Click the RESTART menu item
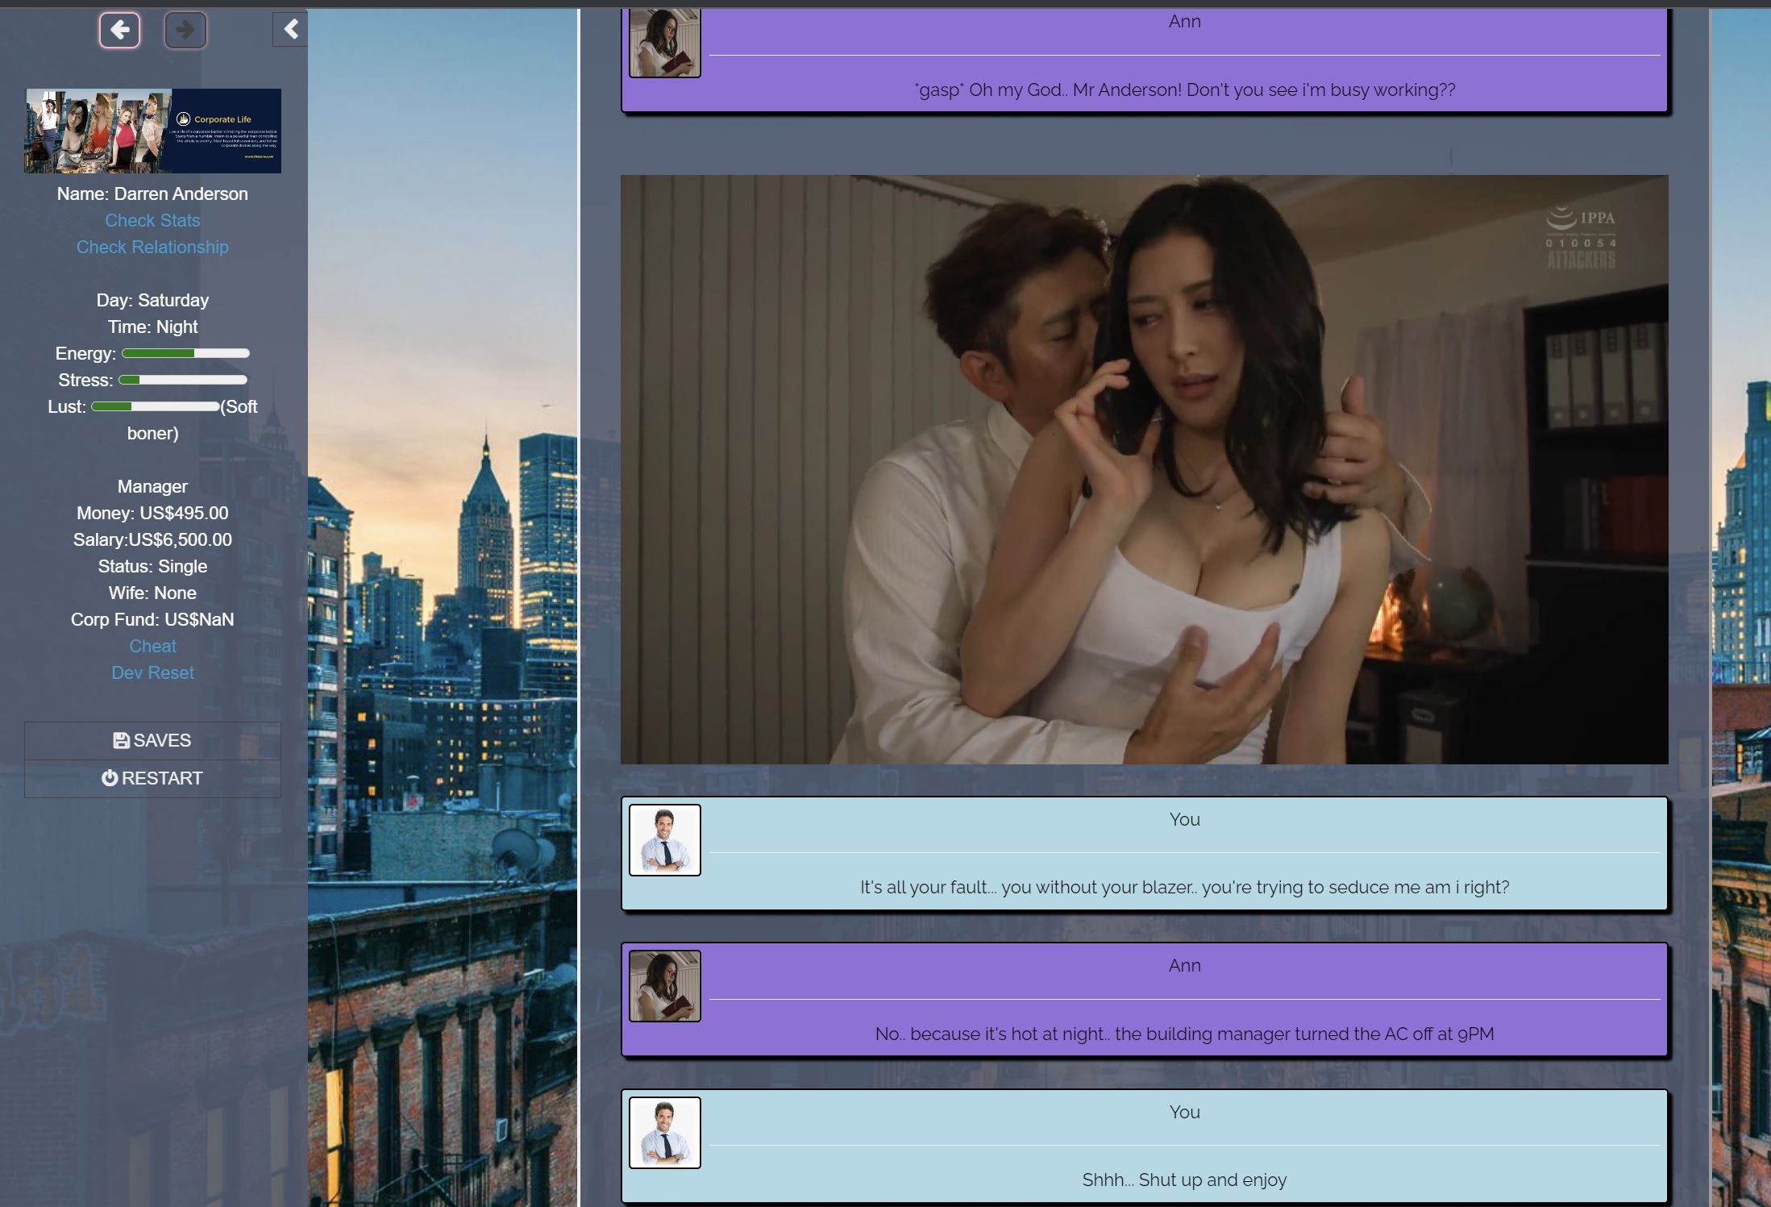 tap(152, 778)
